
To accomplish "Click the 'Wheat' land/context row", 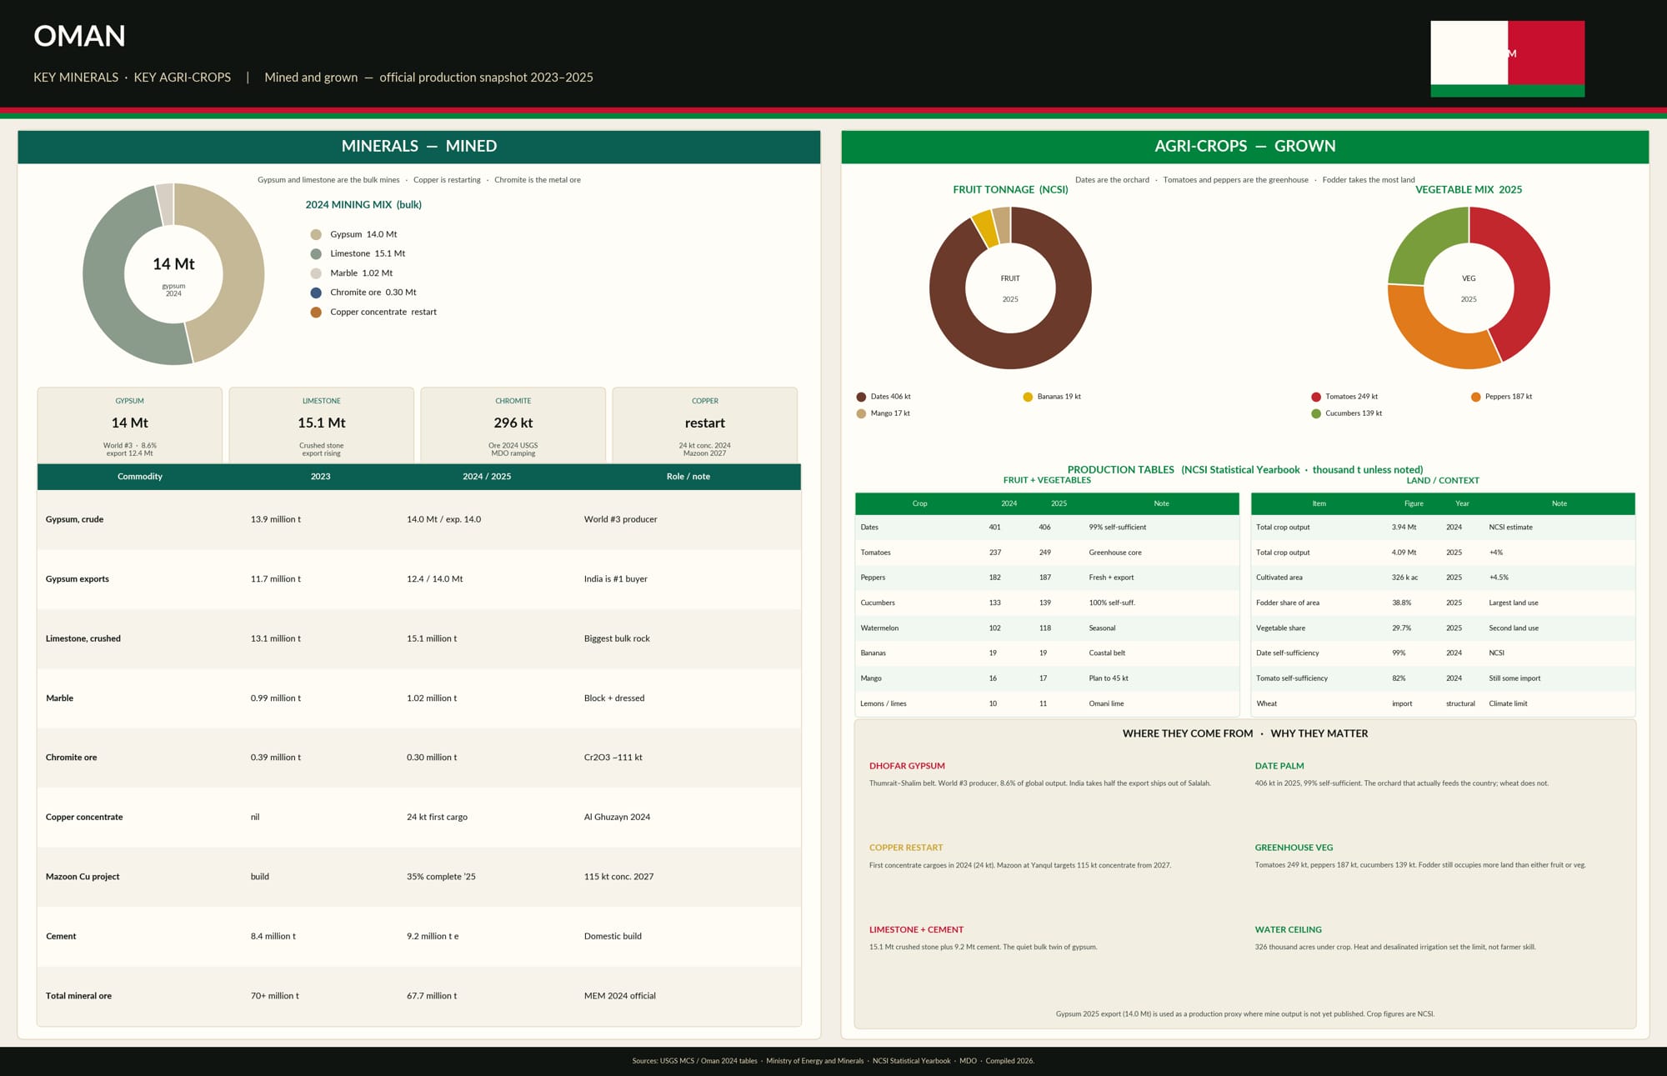I will point(1443,703).
